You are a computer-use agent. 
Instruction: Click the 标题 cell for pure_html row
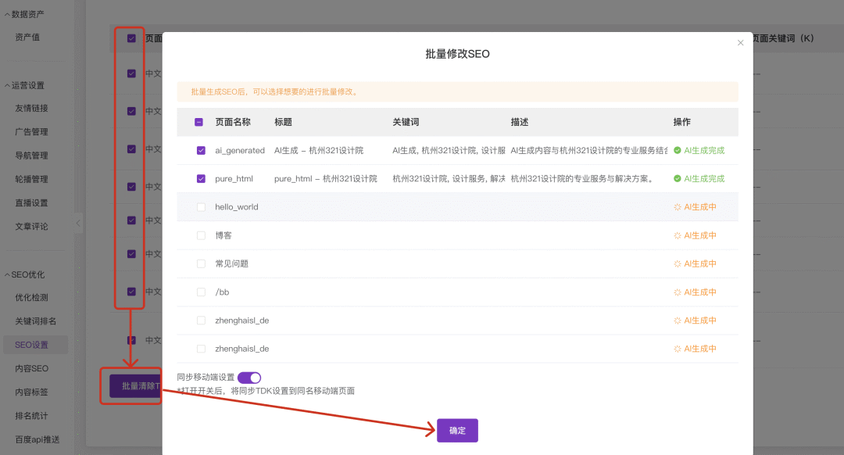325,179
